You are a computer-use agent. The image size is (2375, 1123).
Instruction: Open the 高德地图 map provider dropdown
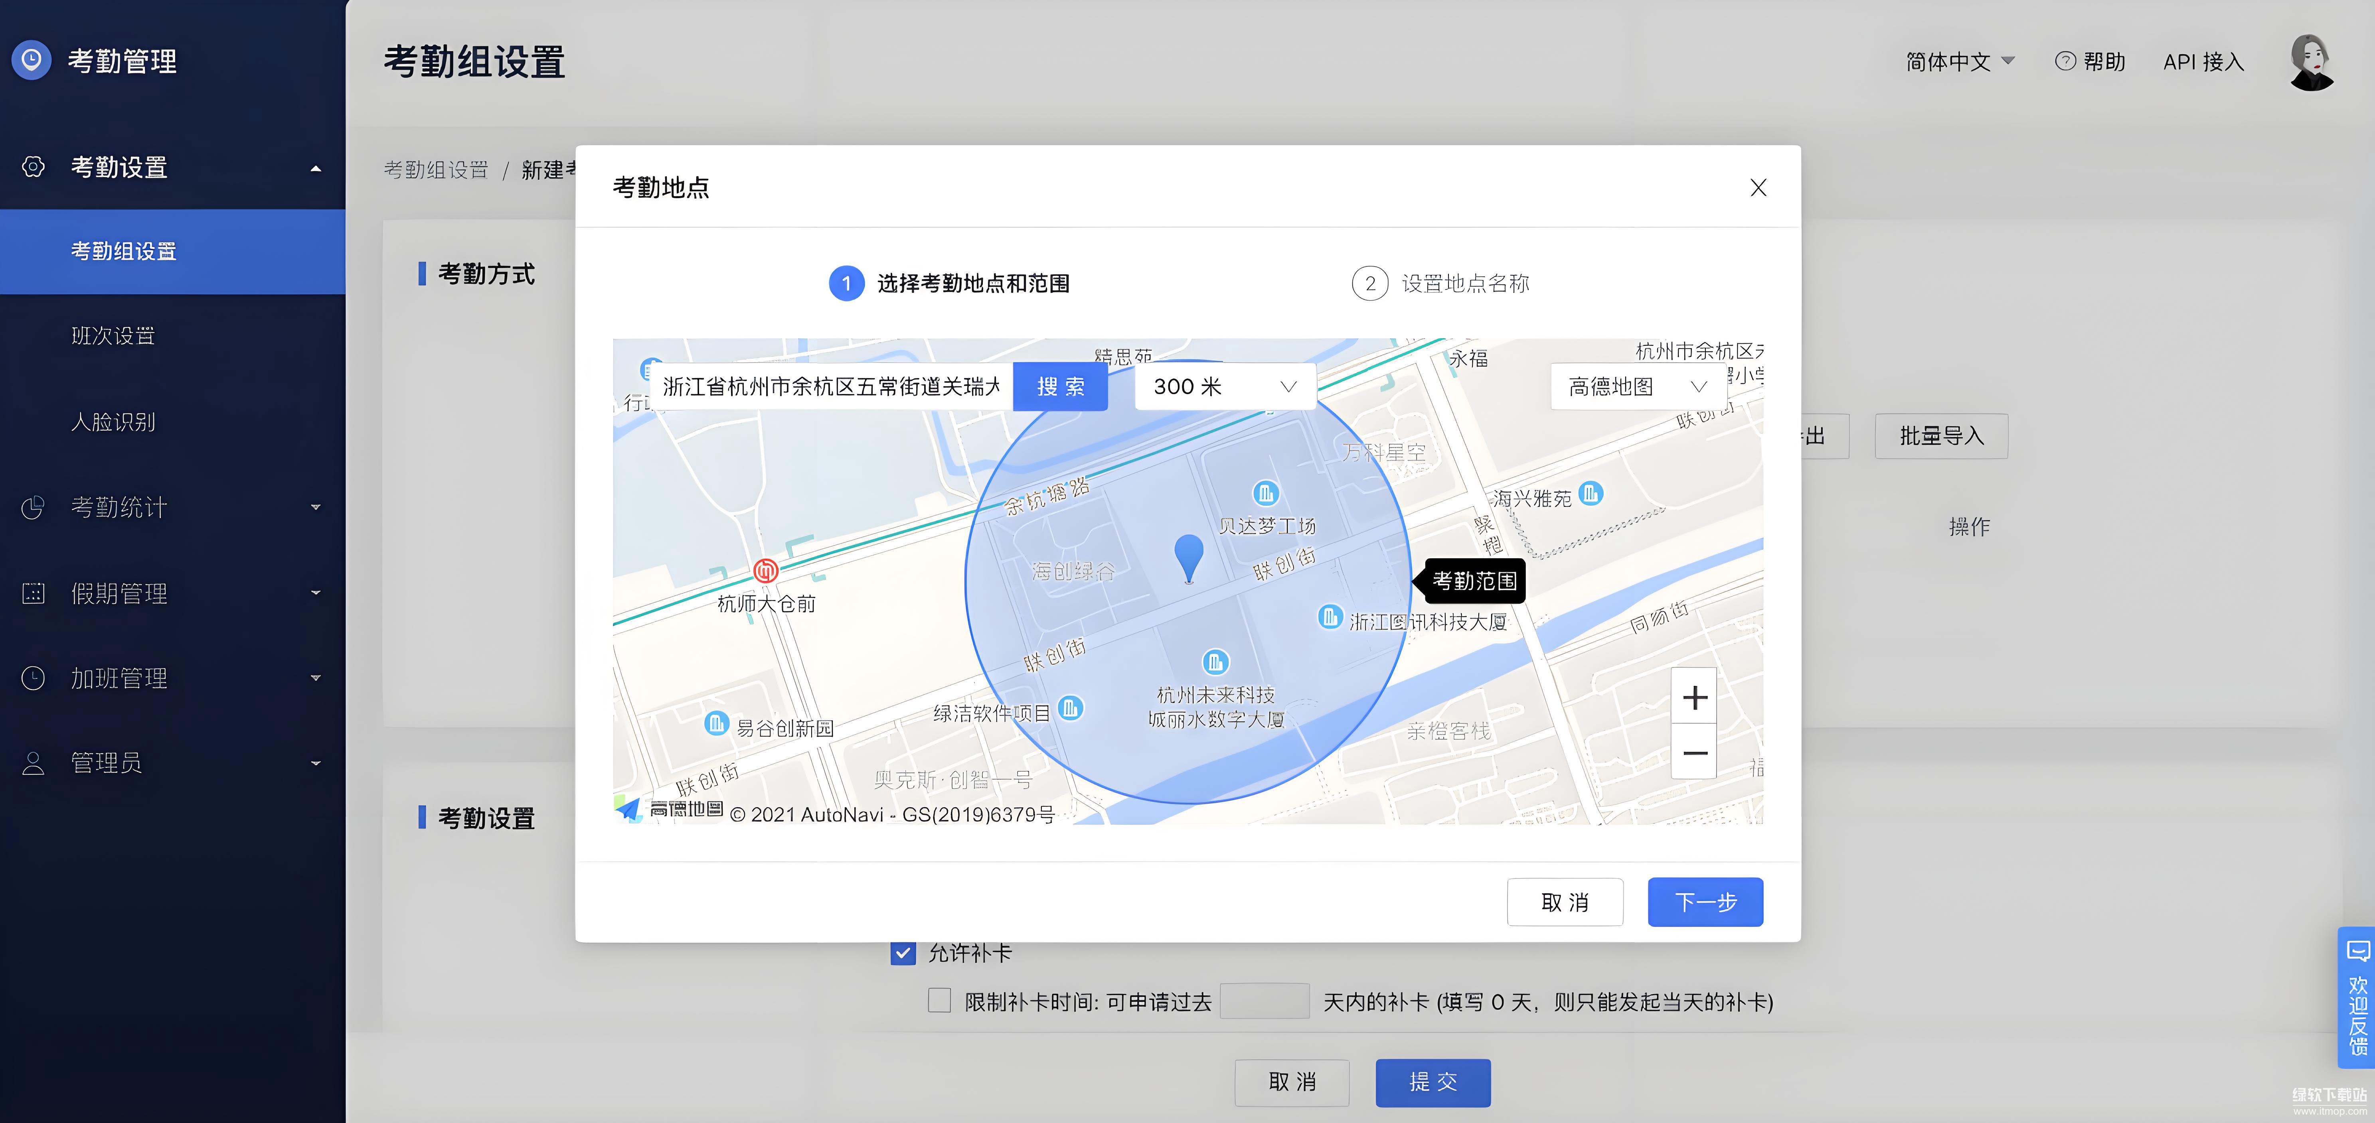(x=1638, y=386)
